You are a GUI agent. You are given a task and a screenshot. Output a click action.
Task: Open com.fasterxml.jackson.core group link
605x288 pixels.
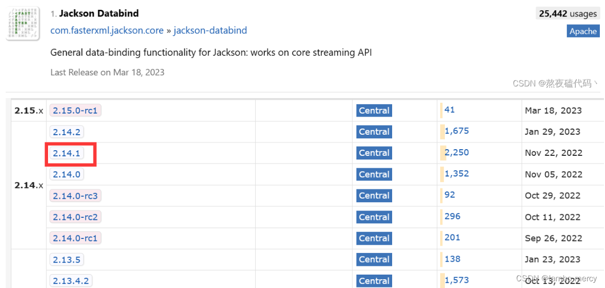(x=107, y=30)
